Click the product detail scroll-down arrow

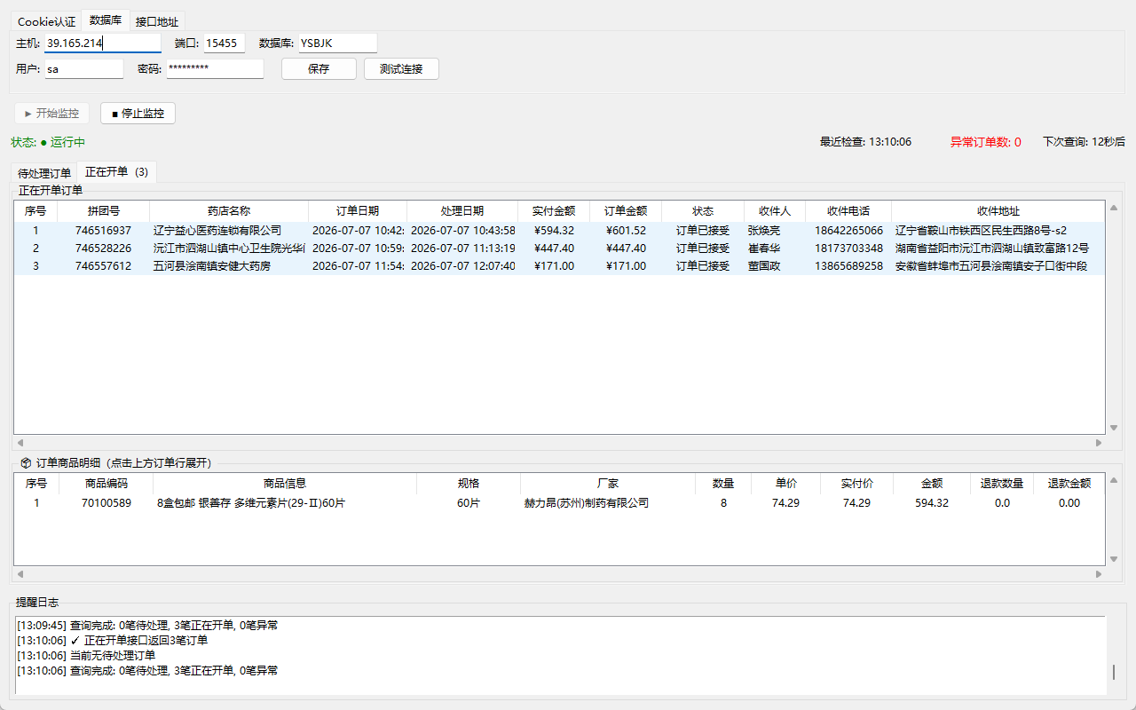tap(1114, 559)
